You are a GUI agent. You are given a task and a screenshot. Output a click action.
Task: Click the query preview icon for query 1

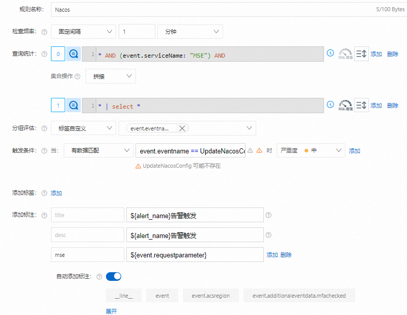pyautogui.click(x=73, y=105)
